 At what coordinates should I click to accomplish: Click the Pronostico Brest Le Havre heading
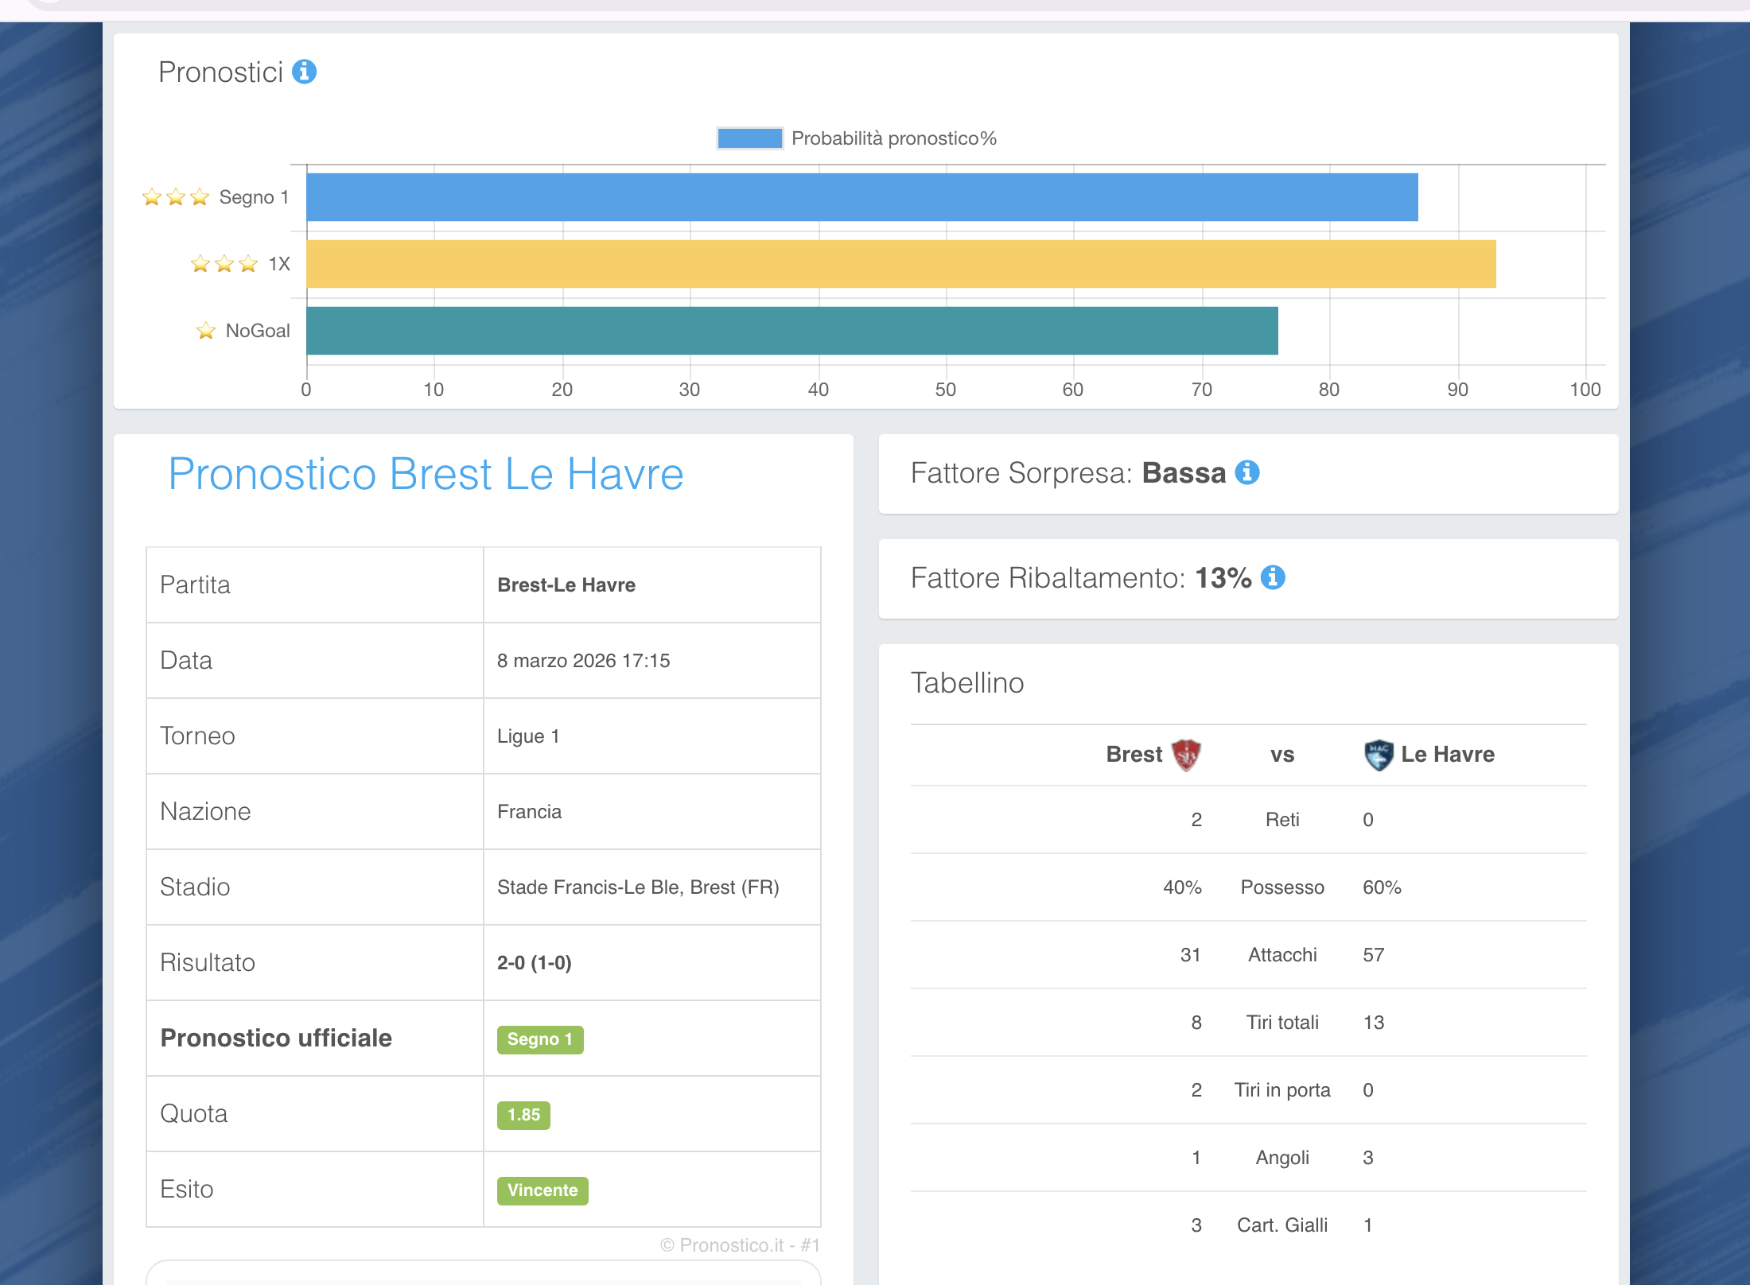click(x=426, y=474)
